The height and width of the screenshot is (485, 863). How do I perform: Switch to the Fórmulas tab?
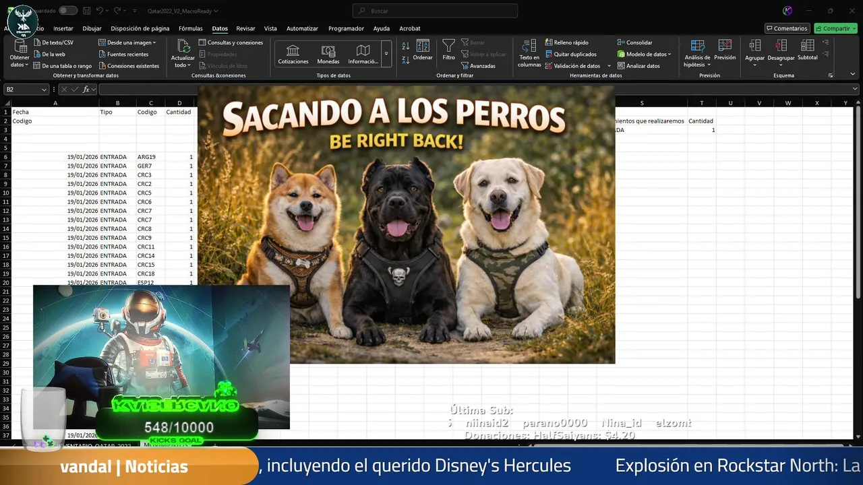[x=191, y=28]
